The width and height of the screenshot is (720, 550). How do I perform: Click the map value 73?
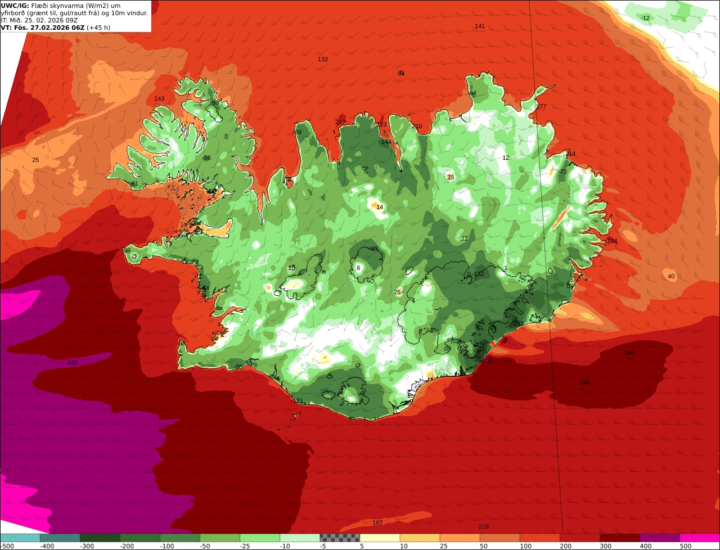[x=563, y=172]
